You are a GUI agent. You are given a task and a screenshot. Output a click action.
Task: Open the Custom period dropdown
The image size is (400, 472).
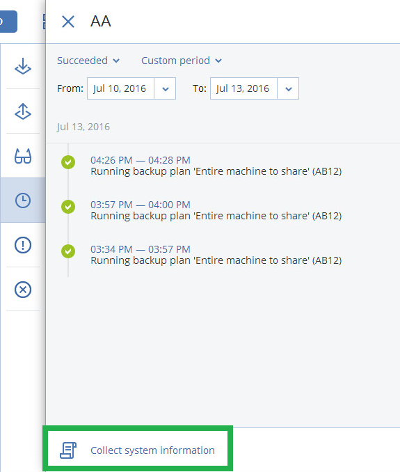(x=182, y=61)
